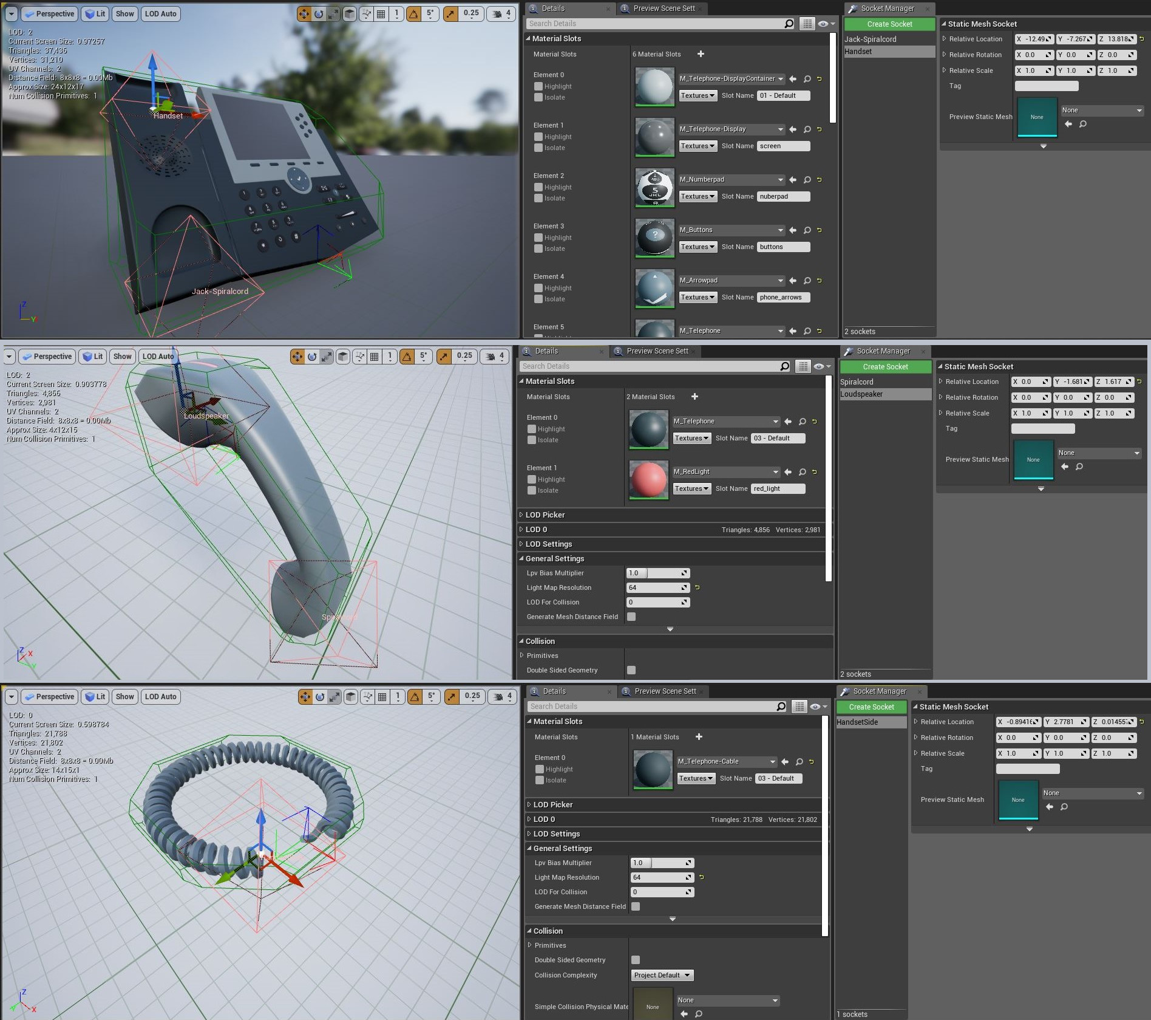Use selected asset arrow beside M_Buttons
This screenshot has height=1020, width=1151.
click(x=793, y=230)
